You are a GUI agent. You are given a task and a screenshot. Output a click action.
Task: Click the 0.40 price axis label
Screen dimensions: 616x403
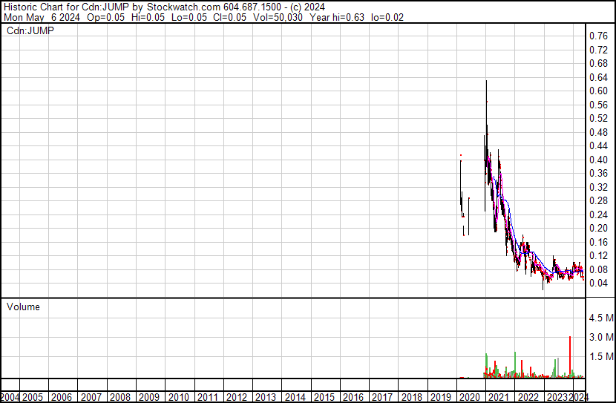599,160
